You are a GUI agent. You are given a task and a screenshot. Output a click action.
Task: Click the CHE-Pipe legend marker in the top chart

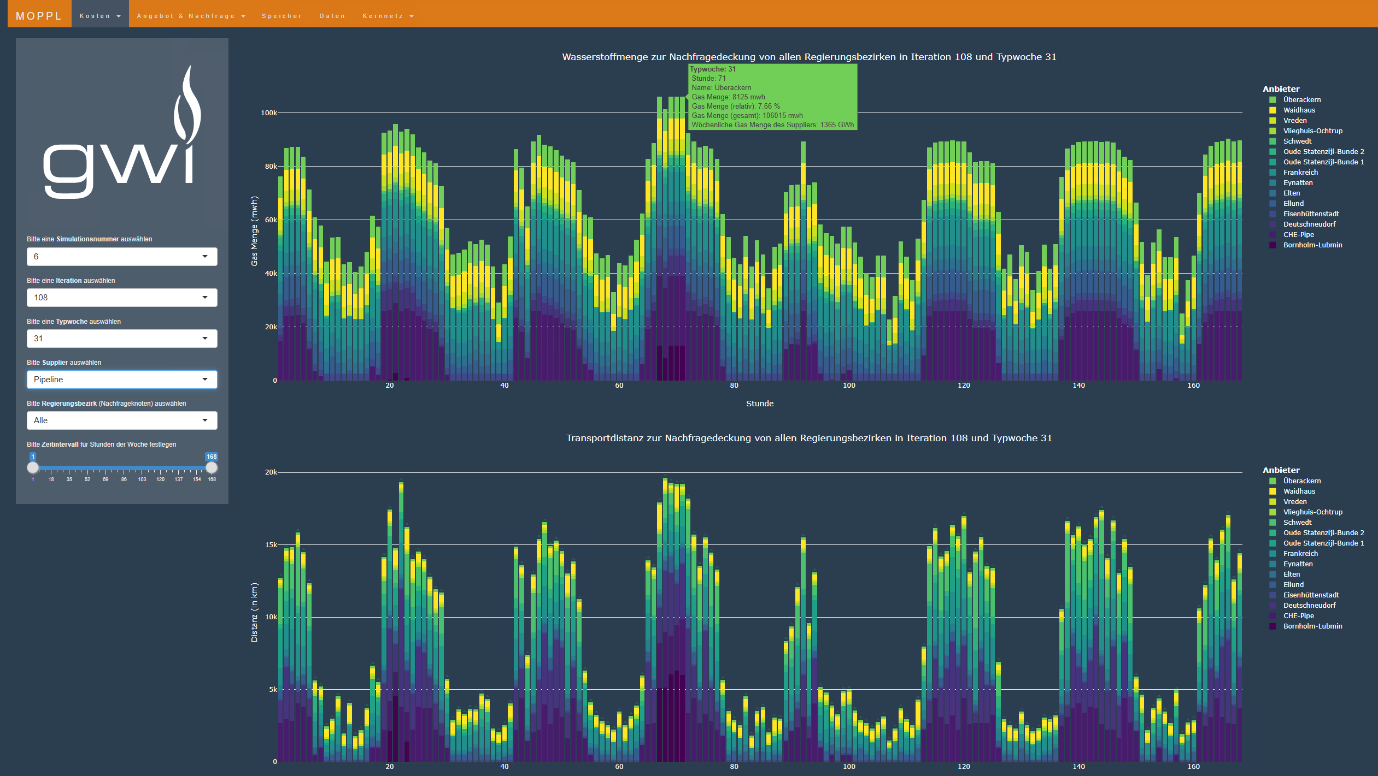pos(1273,235)
